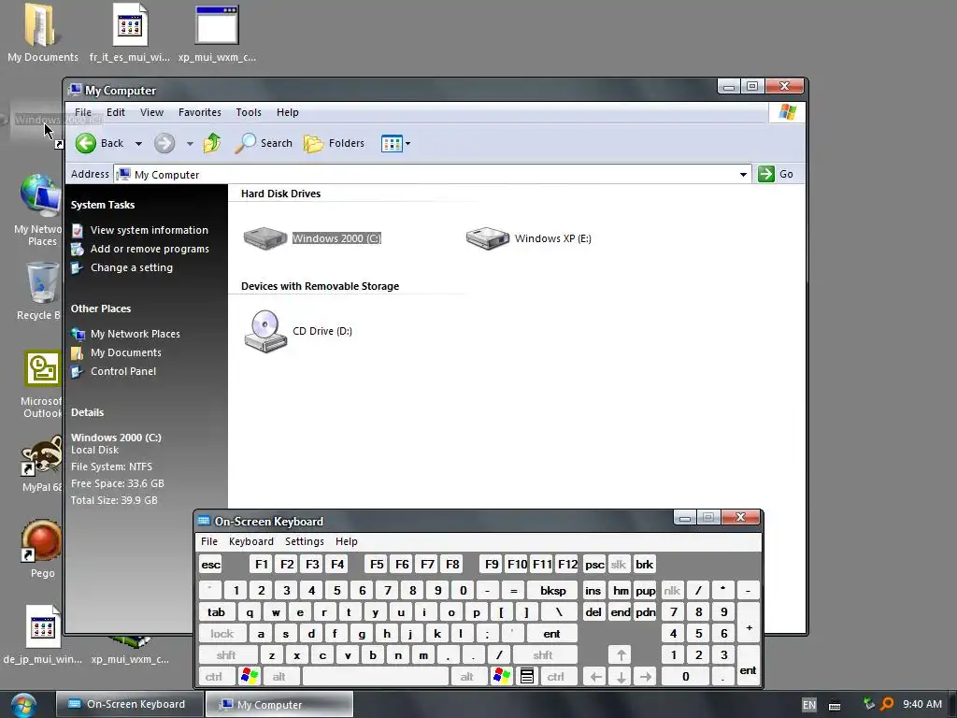
Task: Toggle the Folders pane button
Action: click(x=335, y=143)
